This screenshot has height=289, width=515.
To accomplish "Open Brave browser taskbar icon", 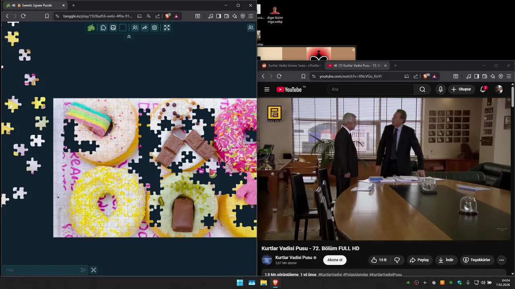I will coord(275,283).
